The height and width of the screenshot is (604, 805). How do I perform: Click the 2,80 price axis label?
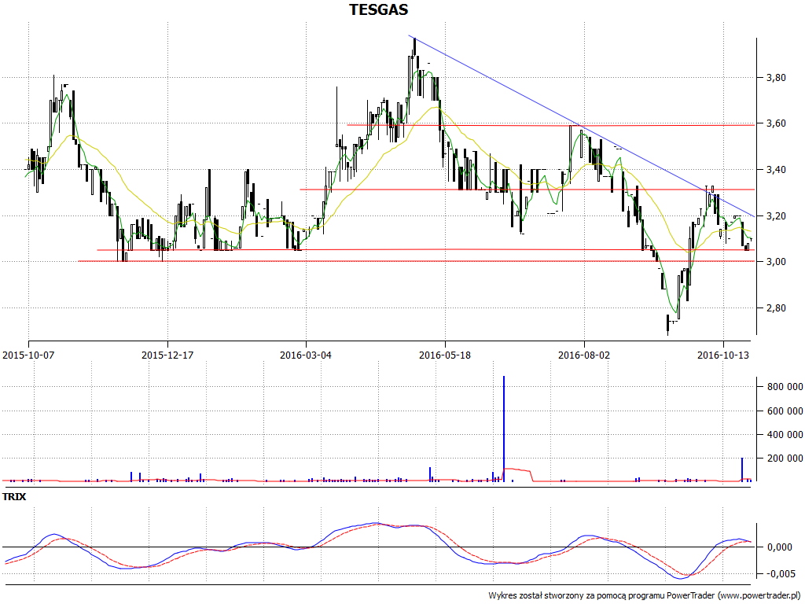click(776, 308)
